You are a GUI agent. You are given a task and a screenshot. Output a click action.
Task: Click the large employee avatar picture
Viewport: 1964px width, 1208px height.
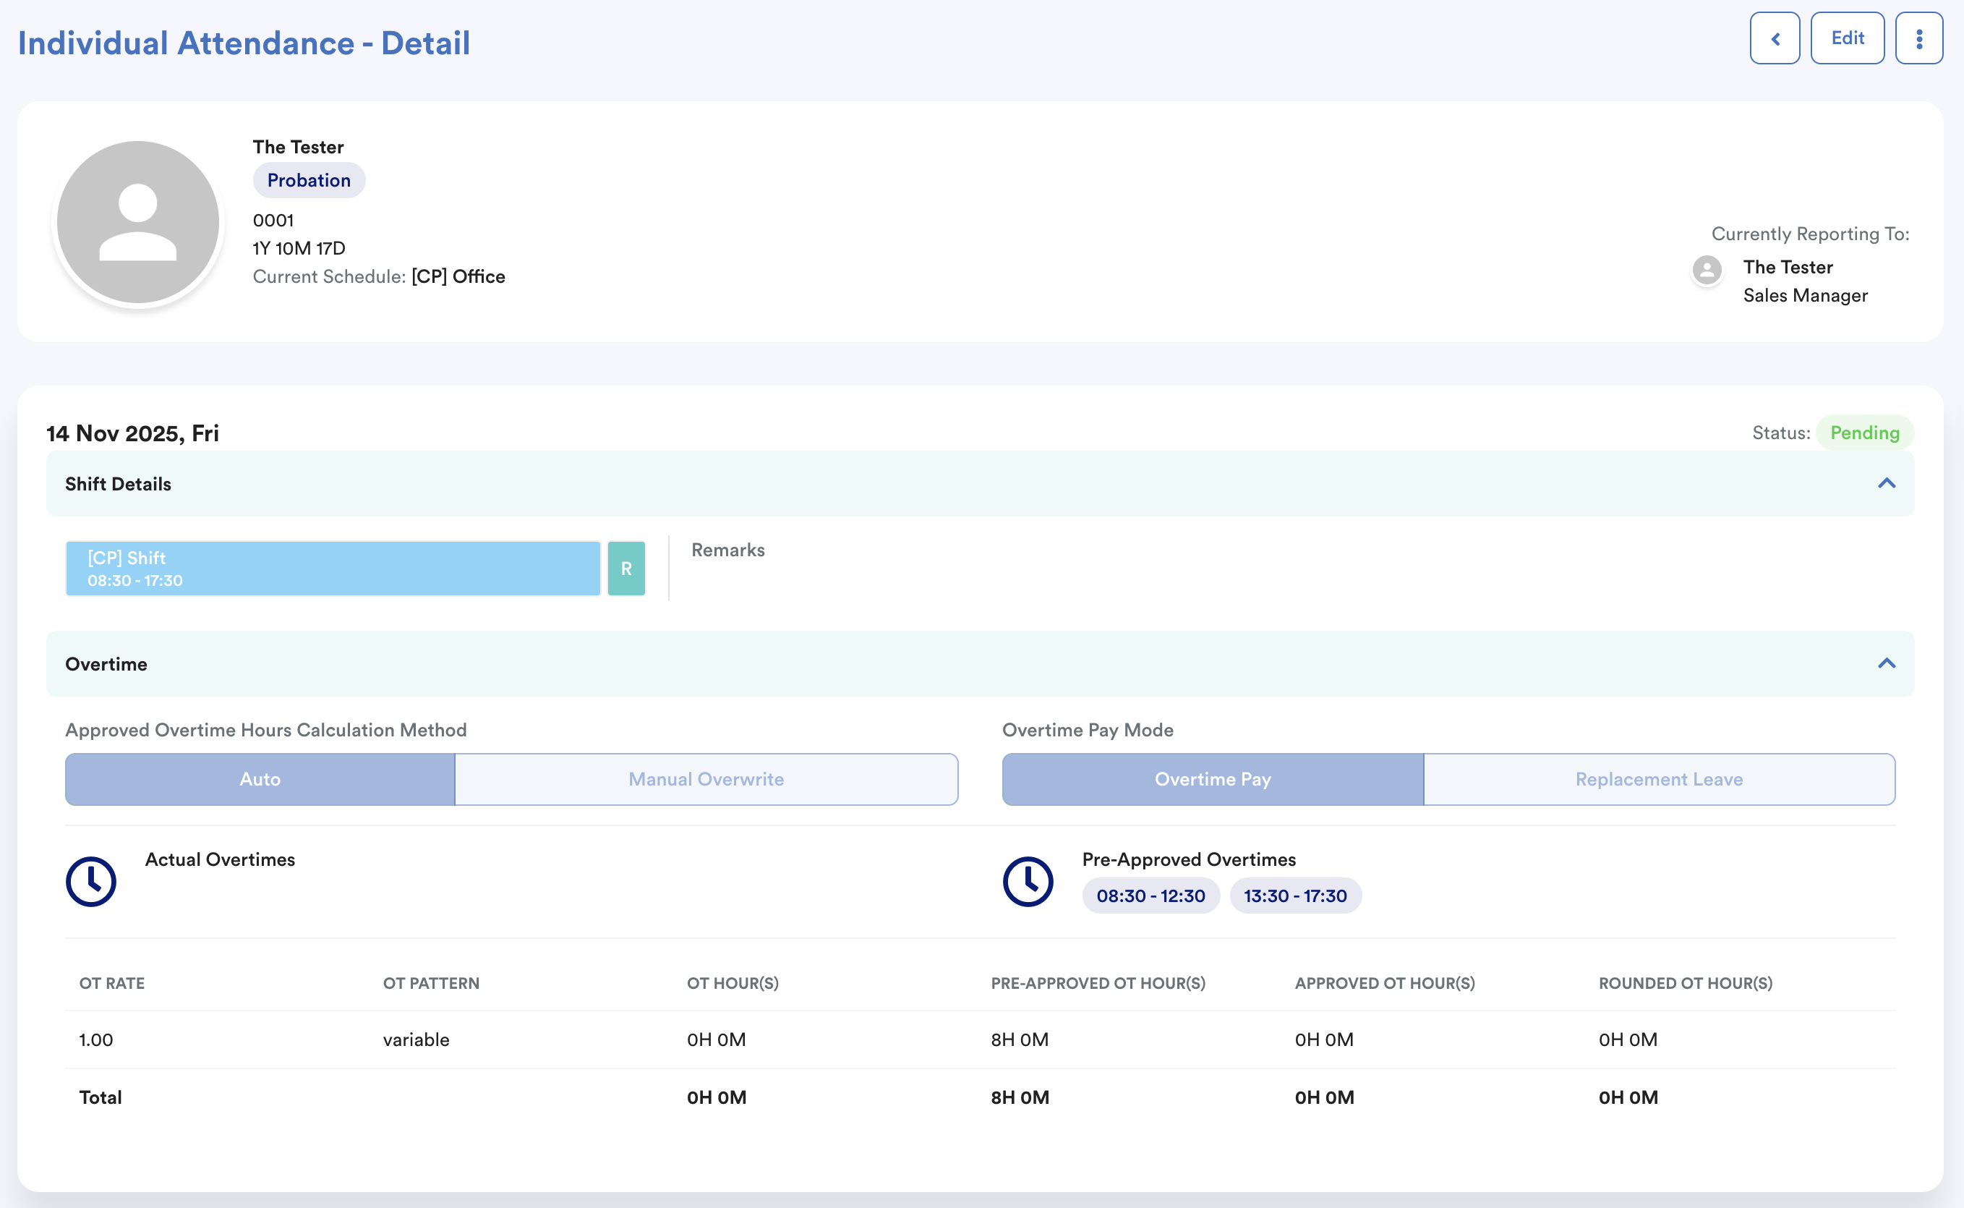pos(138,222)
